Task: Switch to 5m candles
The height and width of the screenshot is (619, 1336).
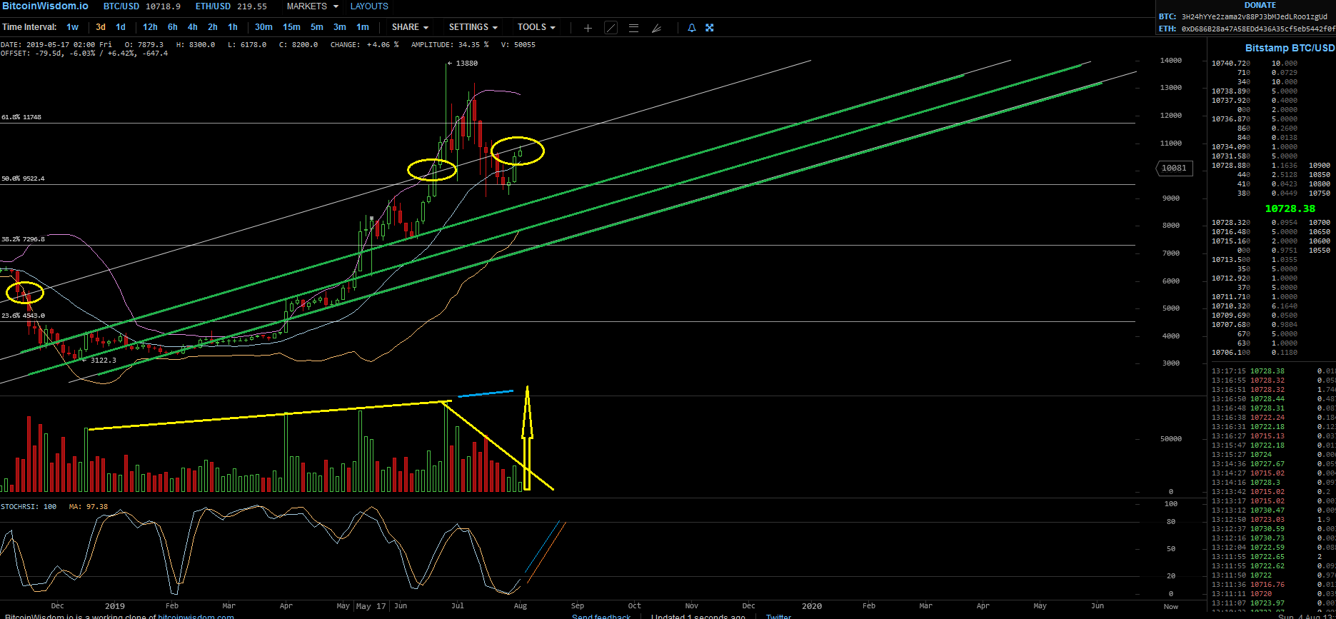Action: pos(317,27)
